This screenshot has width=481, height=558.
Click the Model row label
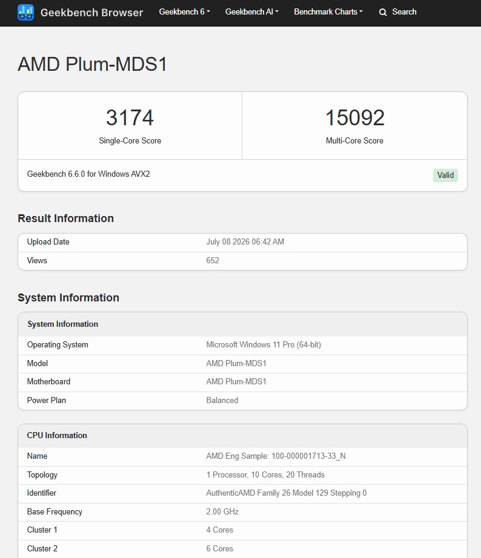click(38, 363)
